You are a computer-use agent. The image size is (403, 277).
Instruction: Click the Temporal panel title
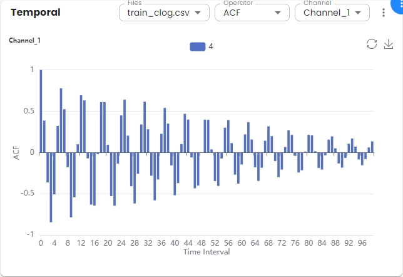(x=36, y=13)
